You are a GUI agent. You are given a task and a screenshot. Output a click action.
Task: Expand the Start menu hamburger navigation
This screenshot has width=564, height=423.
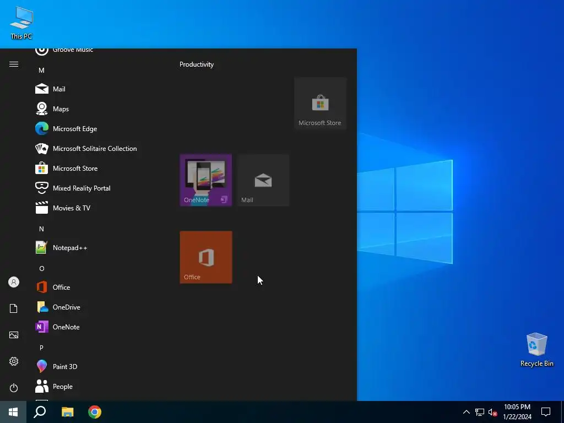click(x=14, y=64)
